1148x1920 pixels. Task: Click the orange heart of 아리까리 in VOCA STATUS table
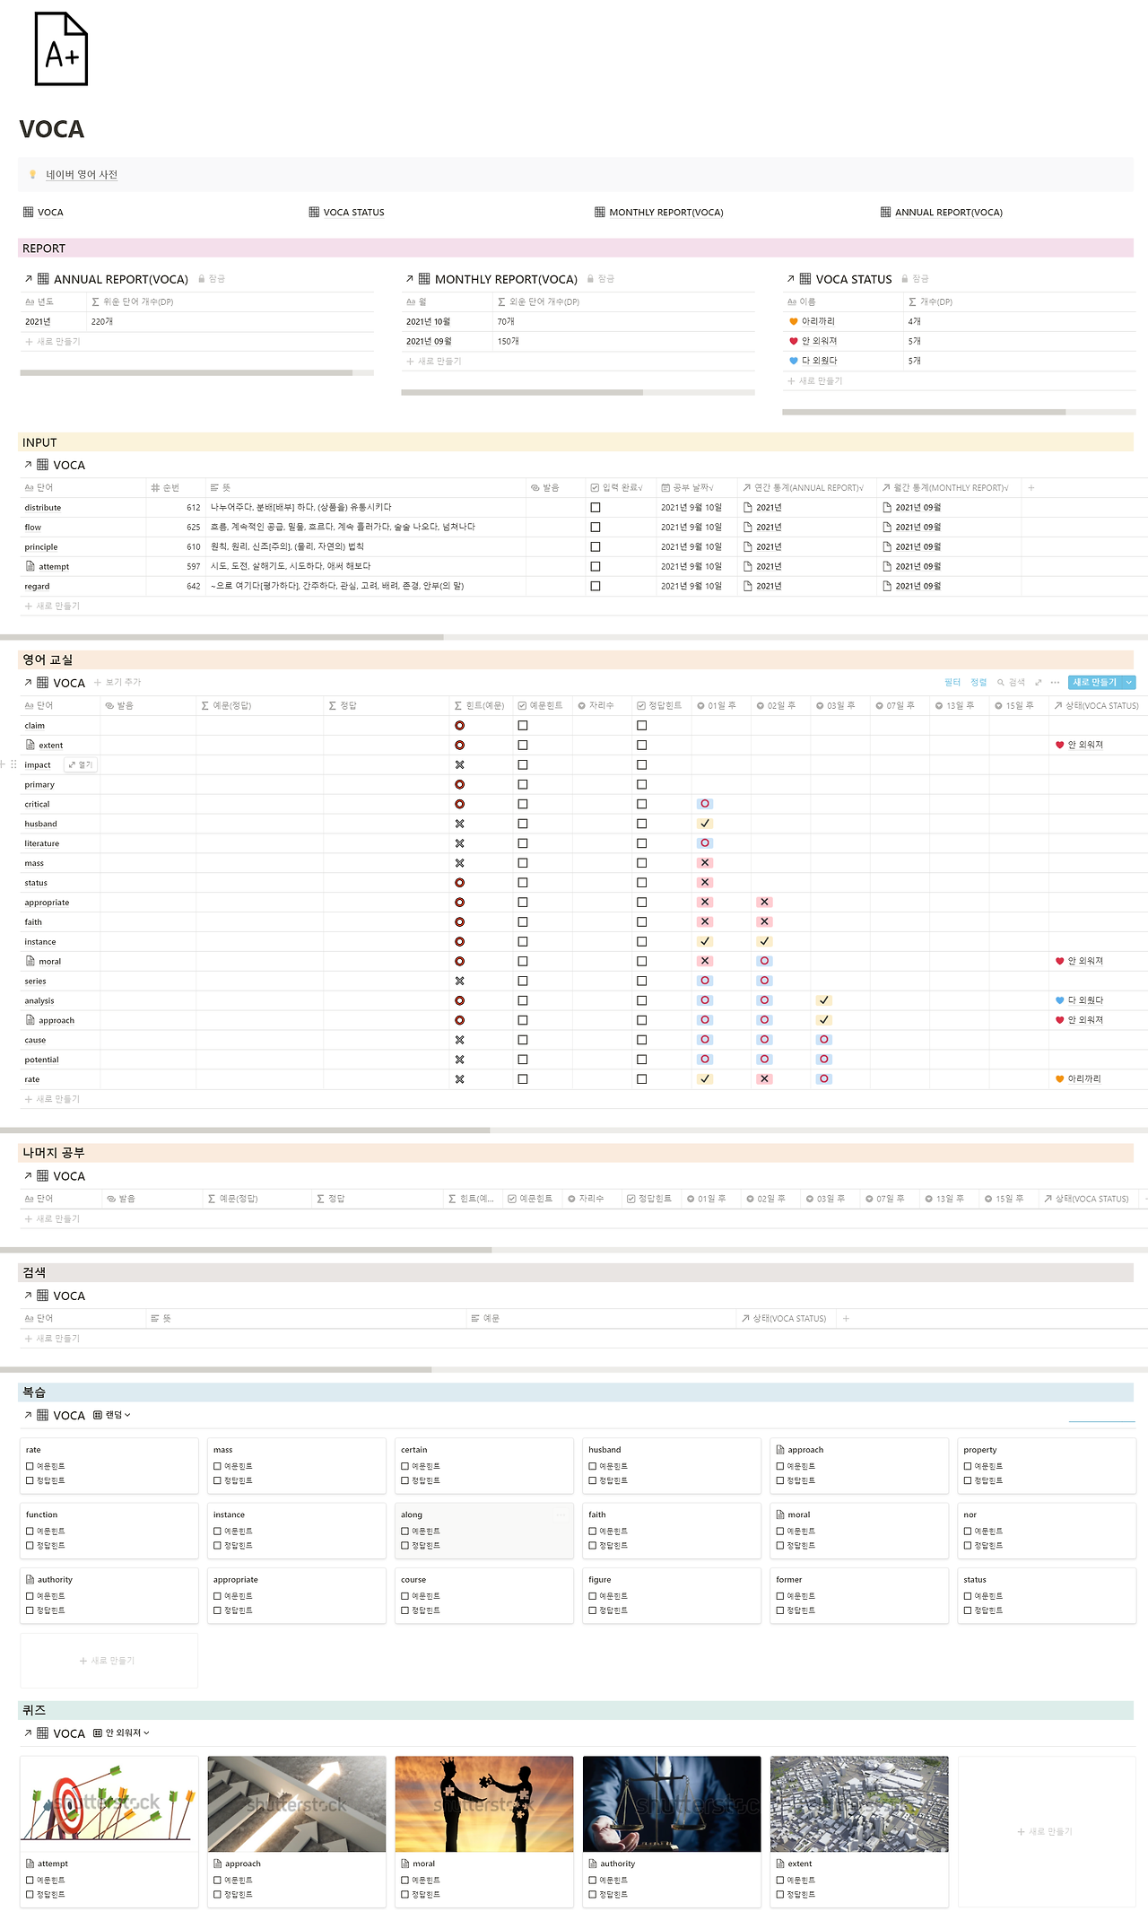pos(794,321)
